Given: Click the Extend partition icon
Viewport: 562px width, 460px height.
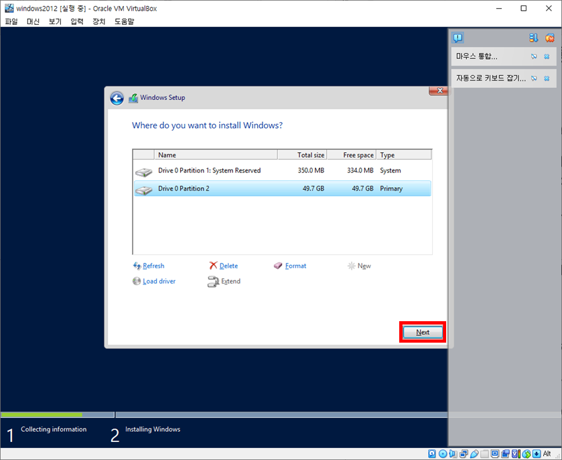Looking at the screenshot, I should pyautogui.click(x=213, y=282).
